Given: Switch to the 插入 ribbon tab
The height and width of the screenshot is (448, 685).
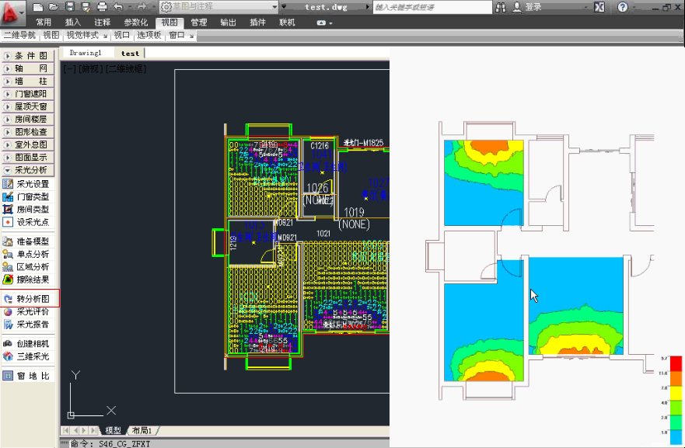Looking at the screenshot, I should (x=73, y=23).
